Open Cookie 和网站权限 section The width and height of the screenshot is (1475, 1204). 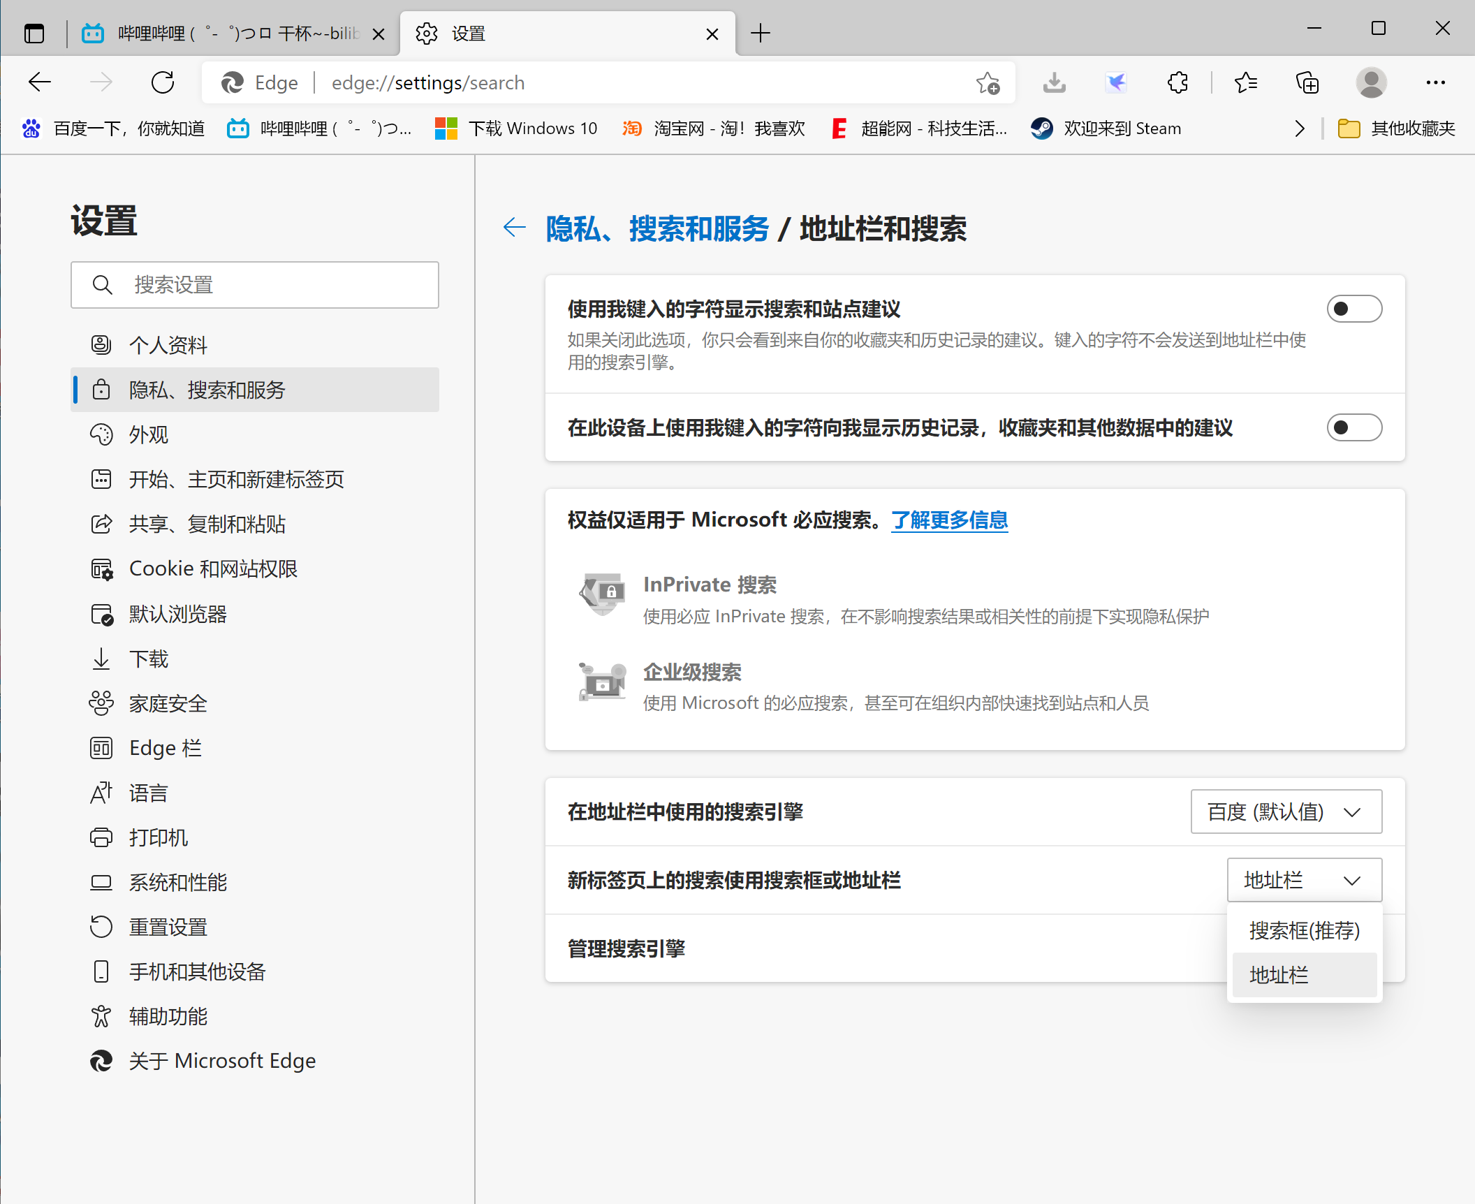254,568
